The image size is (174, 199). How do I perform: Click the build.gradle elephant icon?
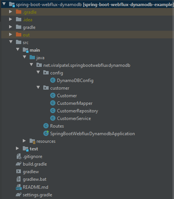(x=19, y=164)
